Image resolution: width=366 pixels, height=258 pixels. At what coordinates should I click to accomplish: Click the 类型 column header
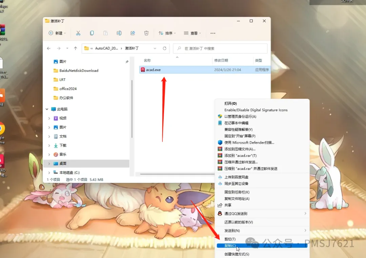[x=258, y=61]
